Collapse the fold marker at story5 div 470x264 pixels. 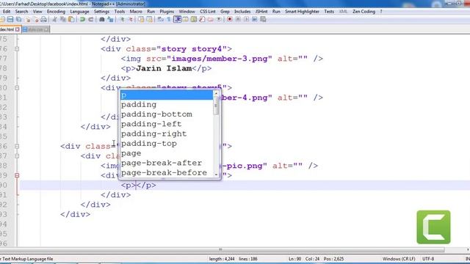coord(17,88)
